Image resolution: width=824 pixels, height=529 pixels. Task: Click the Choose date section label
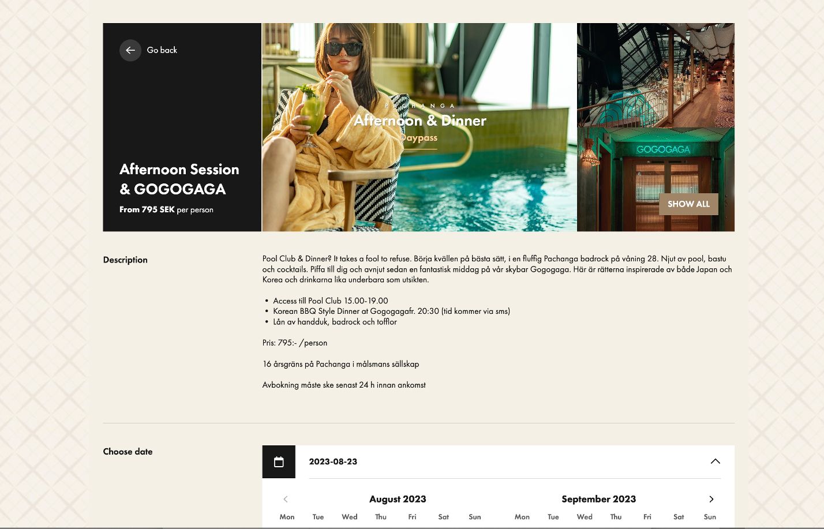pyautogui.click(x=128, y=452)
